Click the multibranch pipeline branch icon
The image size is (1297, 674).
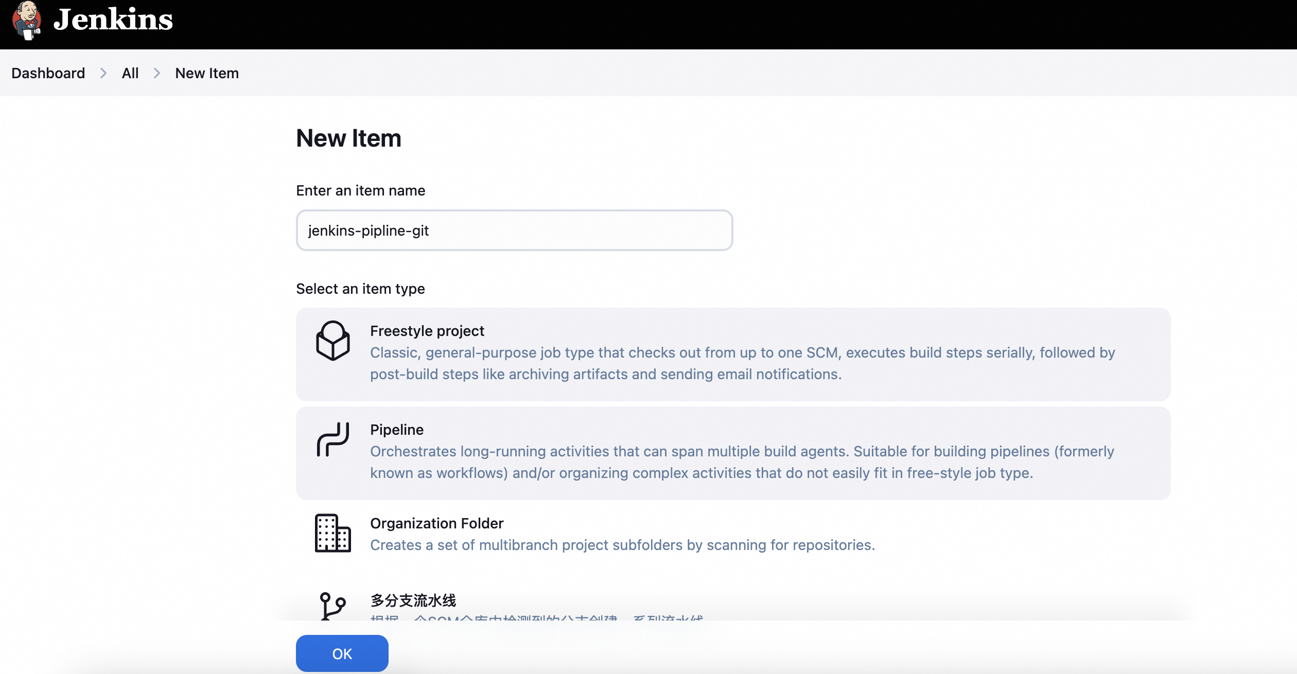click(x=332, y=606)
